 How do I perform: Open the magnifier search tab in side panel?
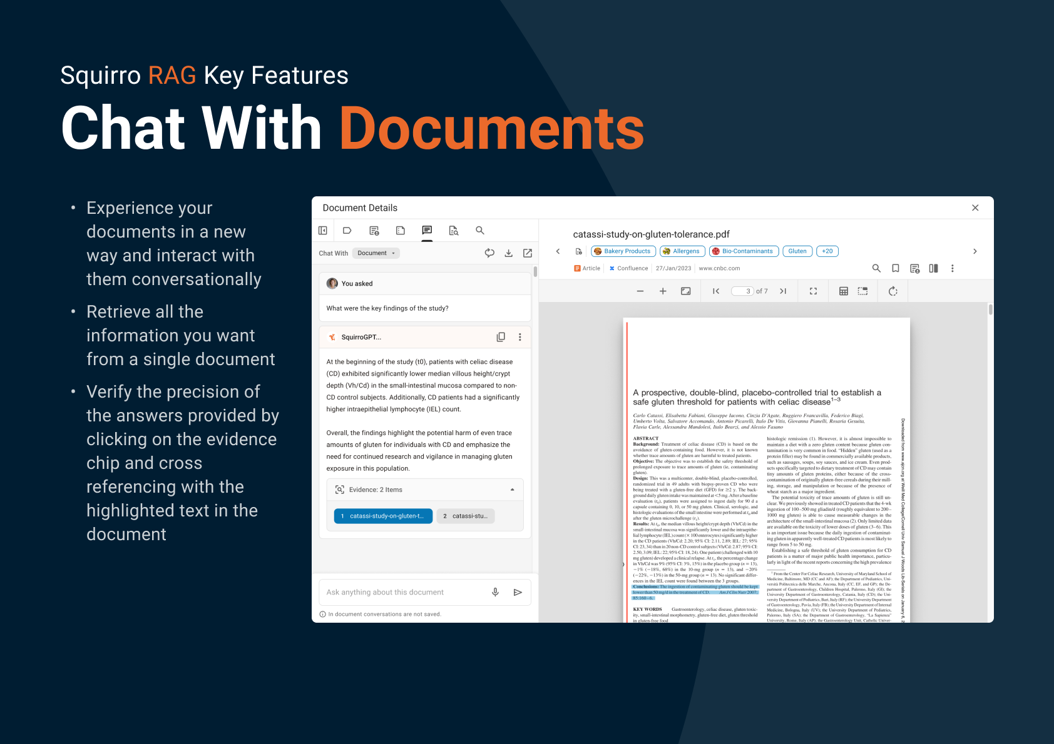(x=480, y=231)
